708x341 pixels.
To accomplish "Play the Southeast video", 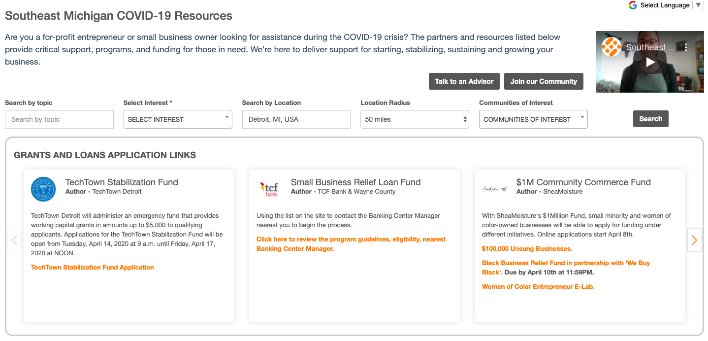I will (650, 62).
